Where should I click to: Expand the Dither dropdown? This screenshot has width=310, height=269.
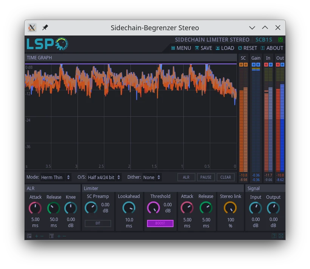[x=152, y=177]
